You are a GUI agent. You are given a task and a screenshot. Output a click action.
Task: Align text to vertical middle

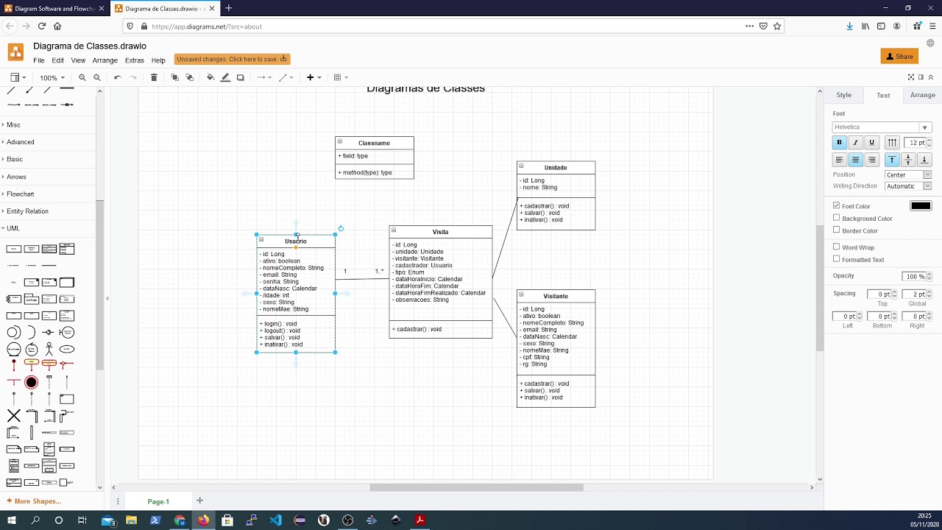pyautogui.click(x=908, y=160)
